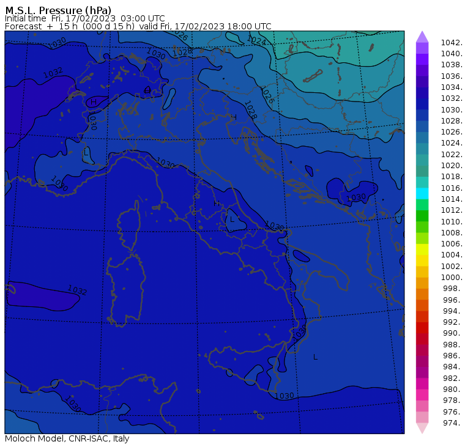Click the '1030' isobar label south of Sicily
Viewport: 465px width, 447px height.
[x=284, y=396]
